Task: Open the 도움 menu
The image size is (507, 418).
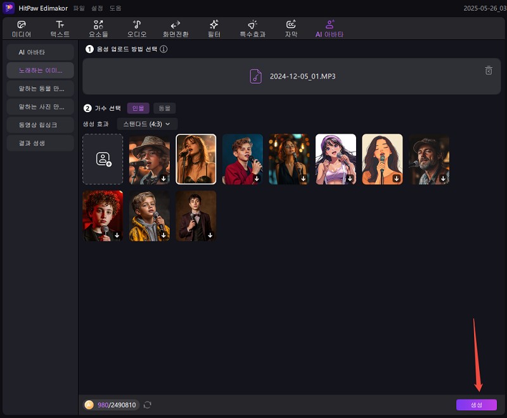Action: tap(115, 8)
